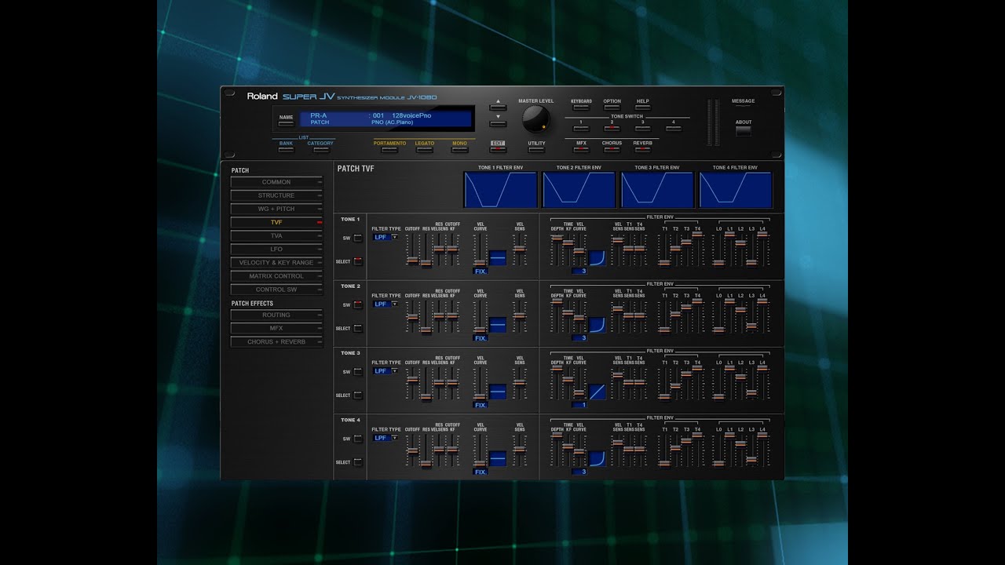Click Tone 2 filter env curve value 3
Viewport: 1005px width, 565px height.
579,338
